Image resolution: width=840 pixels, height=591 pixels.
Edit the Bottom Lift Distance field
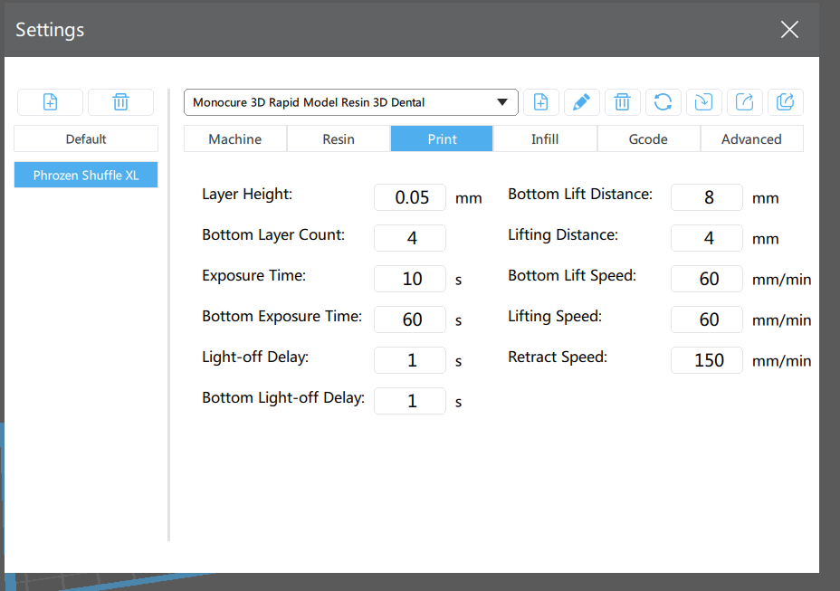pyautogui.click(x=707, y=197)
